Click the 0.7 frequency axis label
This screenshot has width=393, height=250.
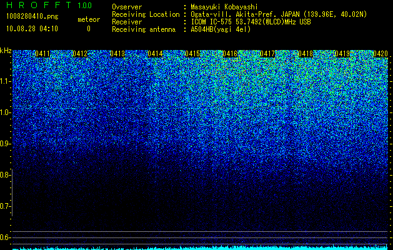point(5,206)
